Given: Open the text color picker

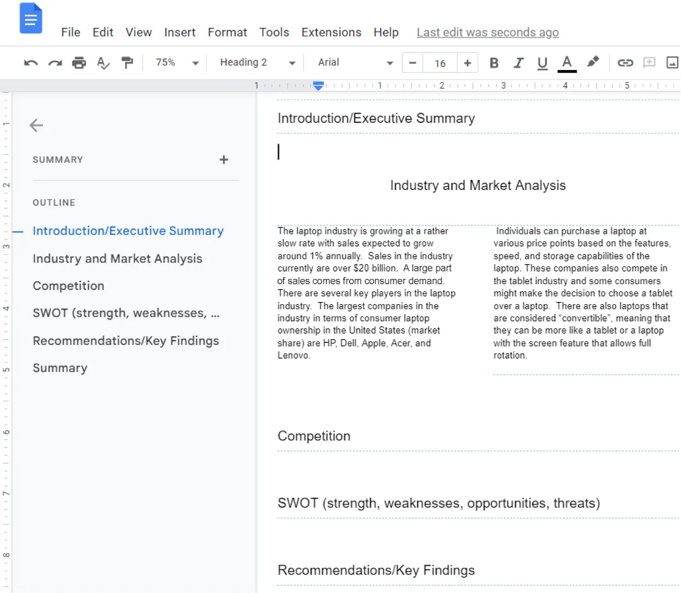Looking at the screenshot, I should pyautogui.click(x=566, y=62).
